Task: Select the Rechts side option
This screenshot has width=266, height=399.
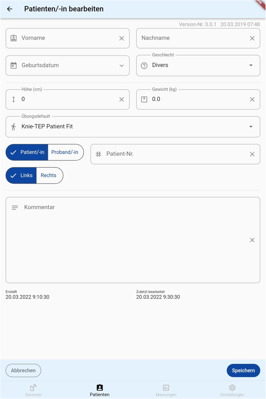Action: tap(49, 175)
